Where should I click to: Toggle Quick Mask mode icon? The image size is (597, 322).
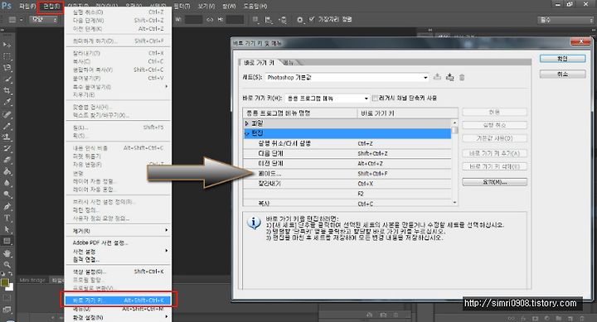[x=7, y=298]
